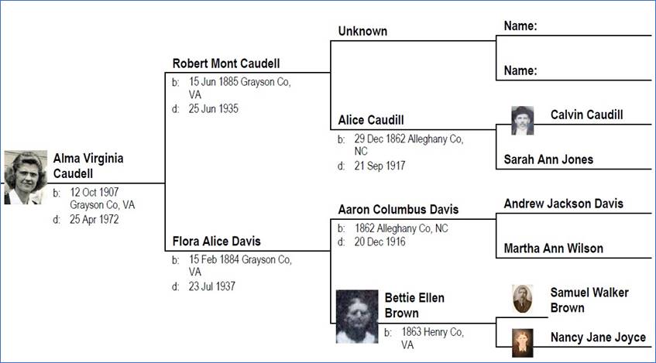Click the Calvin Caudill name text
The height and width of the screenshot is (363, 656).
[586, 115]
